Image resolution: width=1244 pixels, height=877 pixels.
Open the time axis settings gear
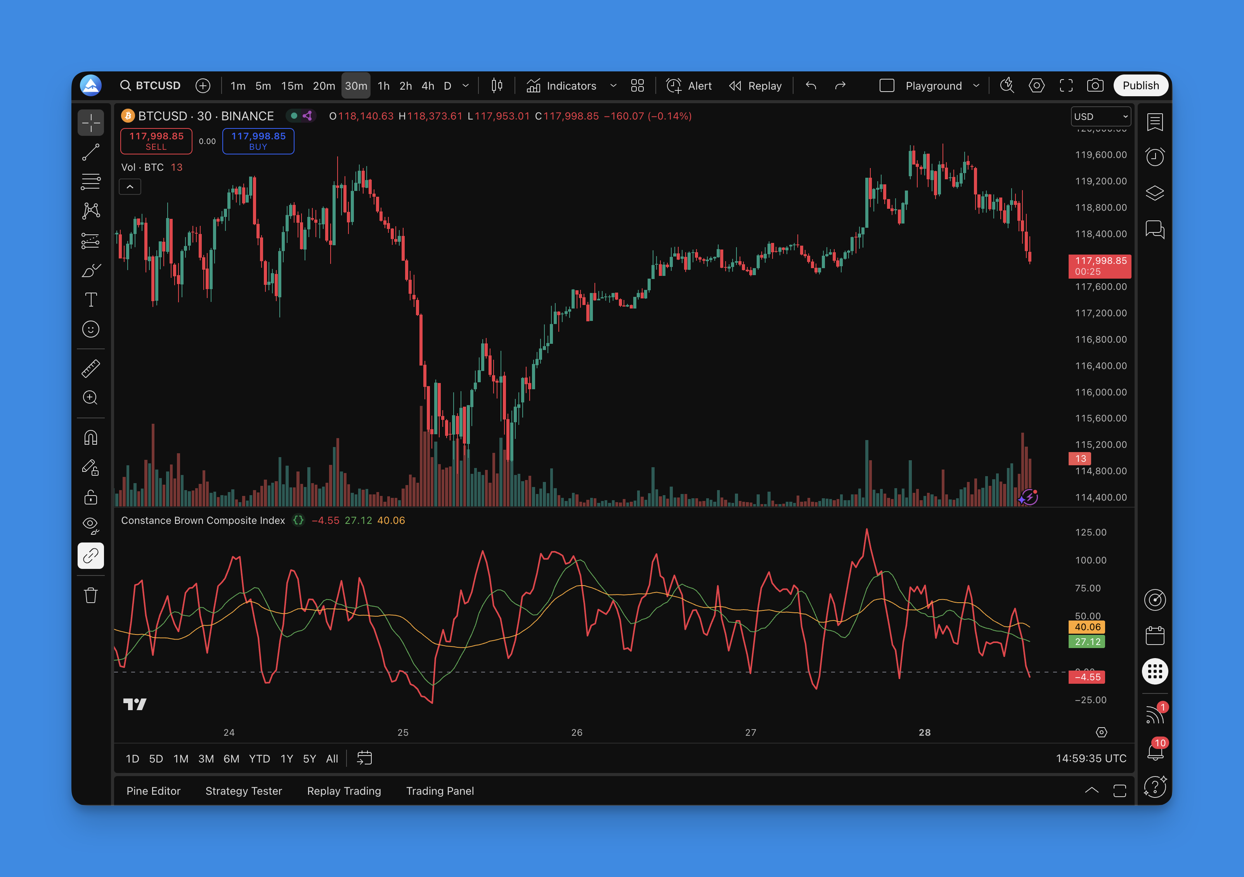pos(1102,732)
